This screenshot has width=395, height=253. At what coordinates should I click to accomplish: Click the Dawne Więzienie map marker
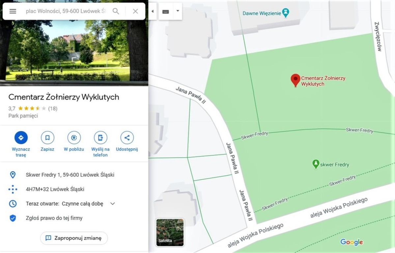(x=285, y=13)
